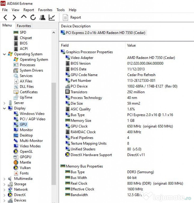Screen dimensions: 194x203
Task: Select the ACPI chip icon
Action: (16, 49)
